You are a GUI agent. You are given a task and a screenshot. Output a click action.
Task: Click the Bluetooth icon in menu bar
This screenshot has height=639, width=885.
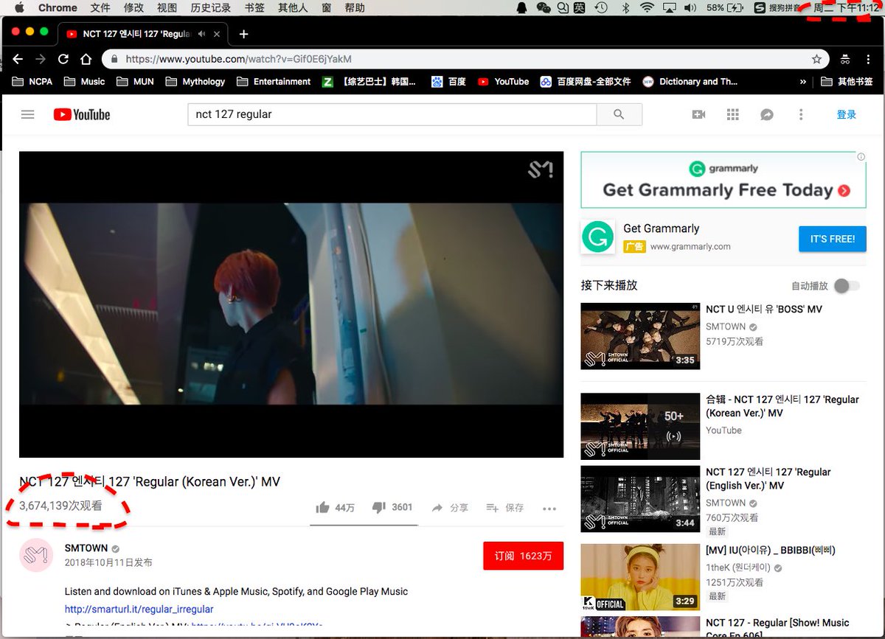tap(625, 8)
